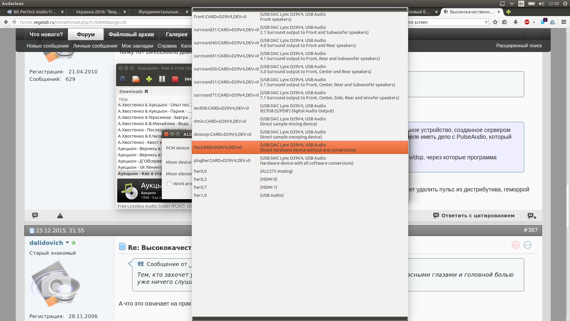570x321 pixels.
Task: Open the En keyboard layout indicator
Action: tap(521, 4)
